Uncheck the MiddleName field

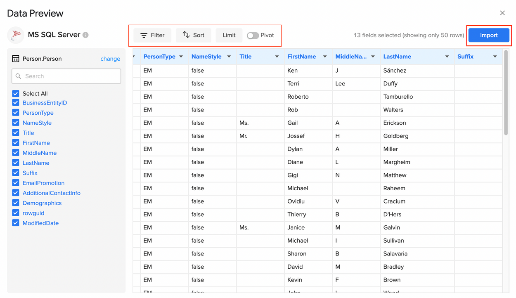15,153
